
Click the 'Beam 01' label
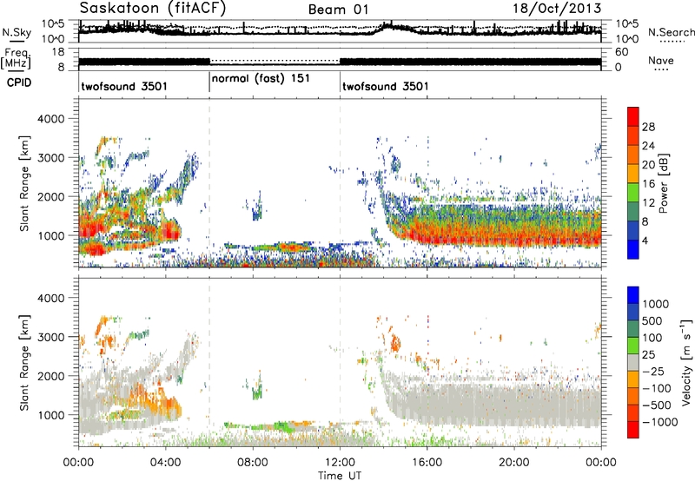pyautogui.click(x=338, y=10)
